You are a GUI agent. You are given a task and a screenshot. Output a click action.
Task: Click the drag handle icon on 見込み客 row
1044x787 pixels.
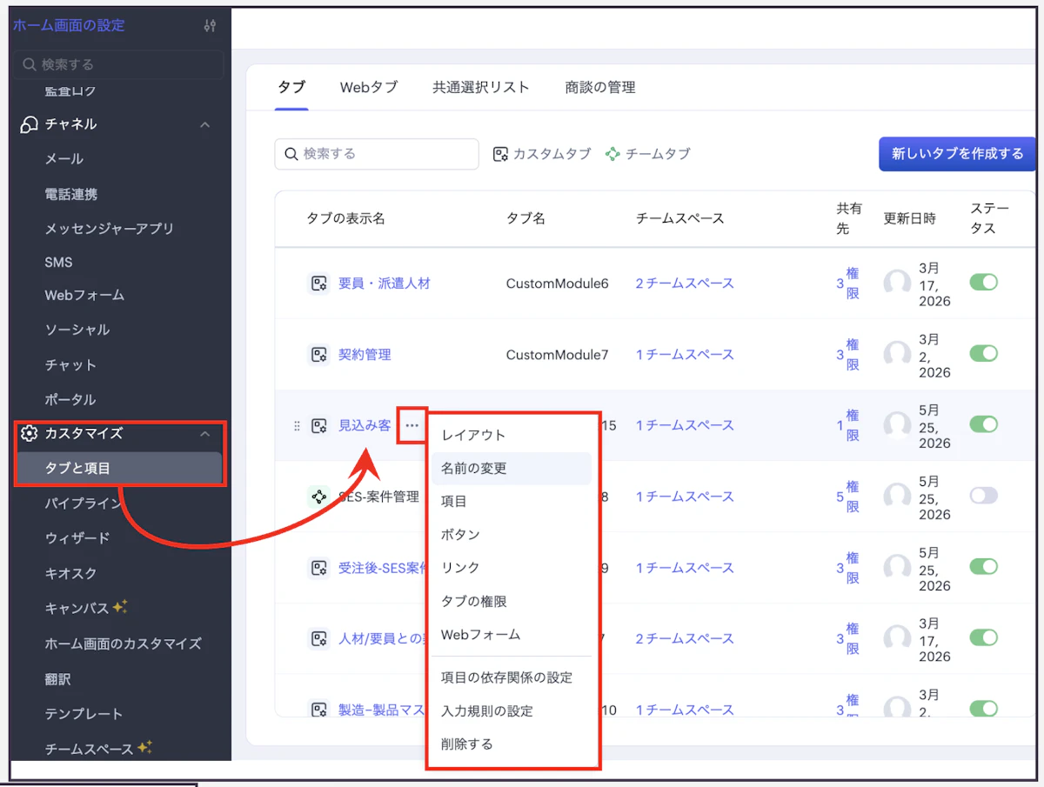pos(297,426)
